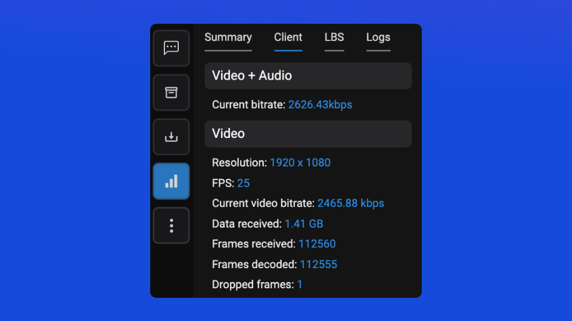Switch to the Client tab
572x321 pixels.
pos(288,37)
